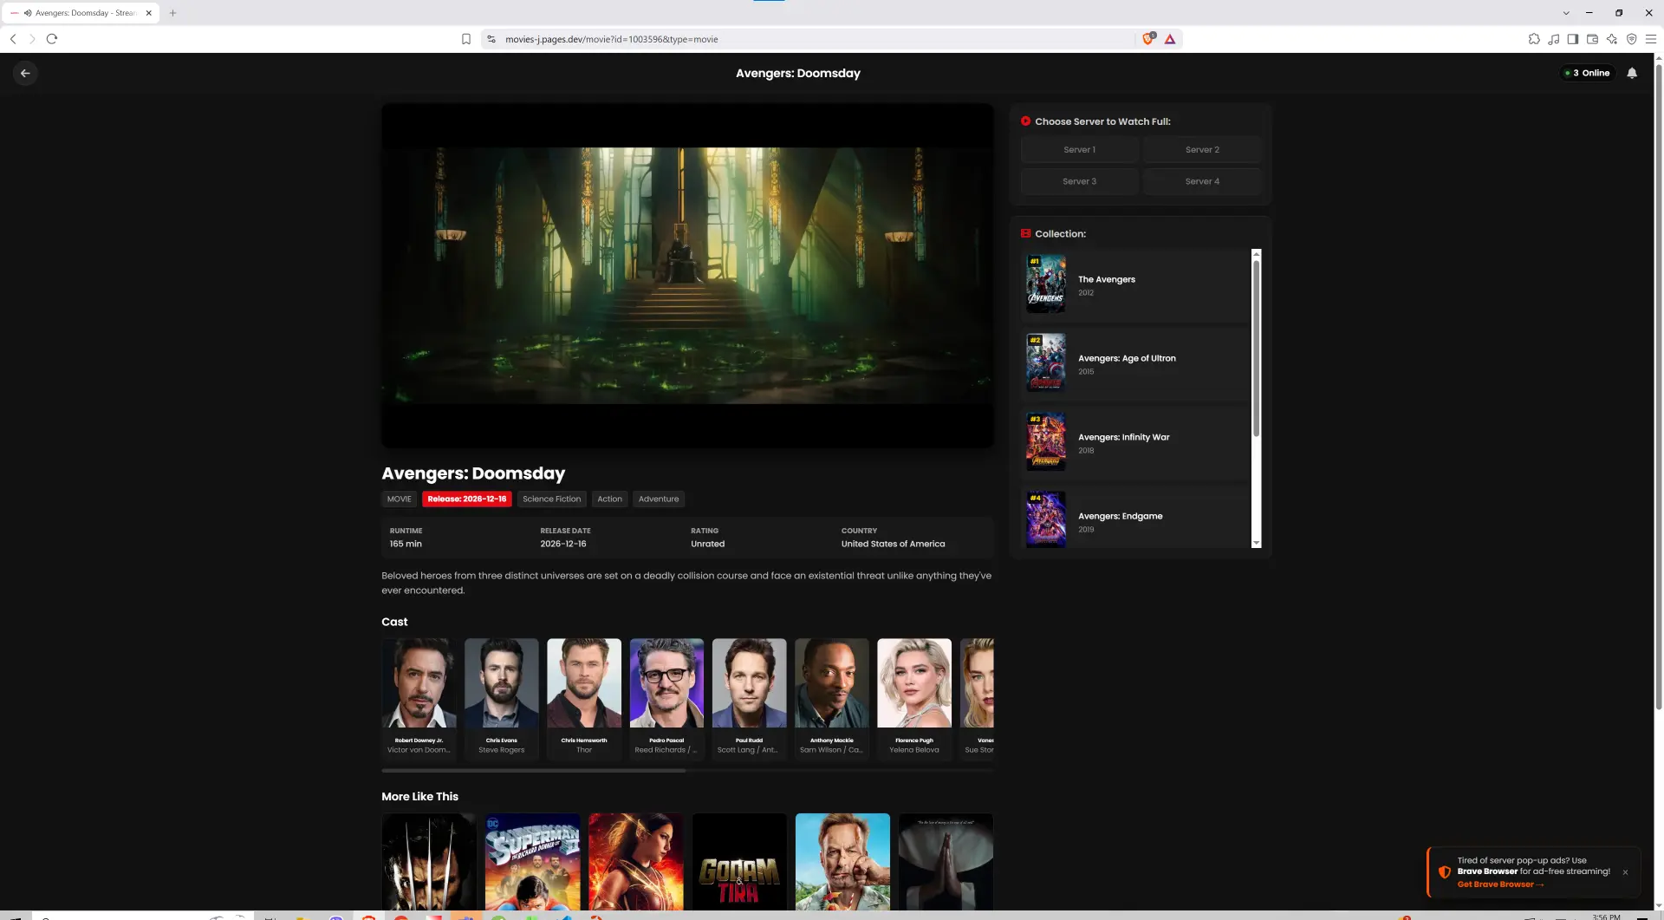The width and height of the screenshot is (1664, 920).
Task: Click the cast list horizontal scrollbar
Action: 534,770
